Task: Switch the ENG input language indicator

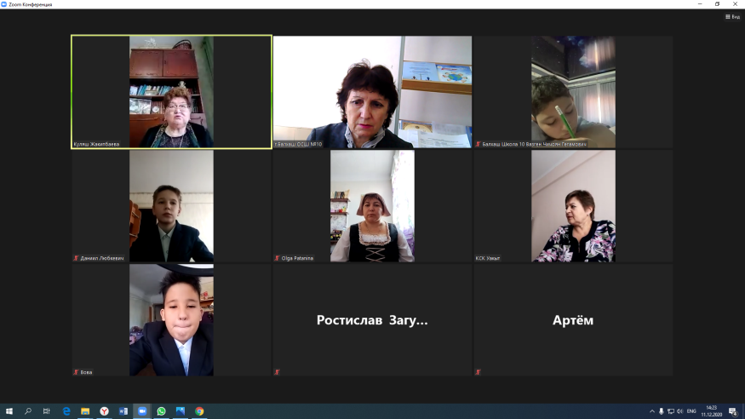Action: [692, 411]
